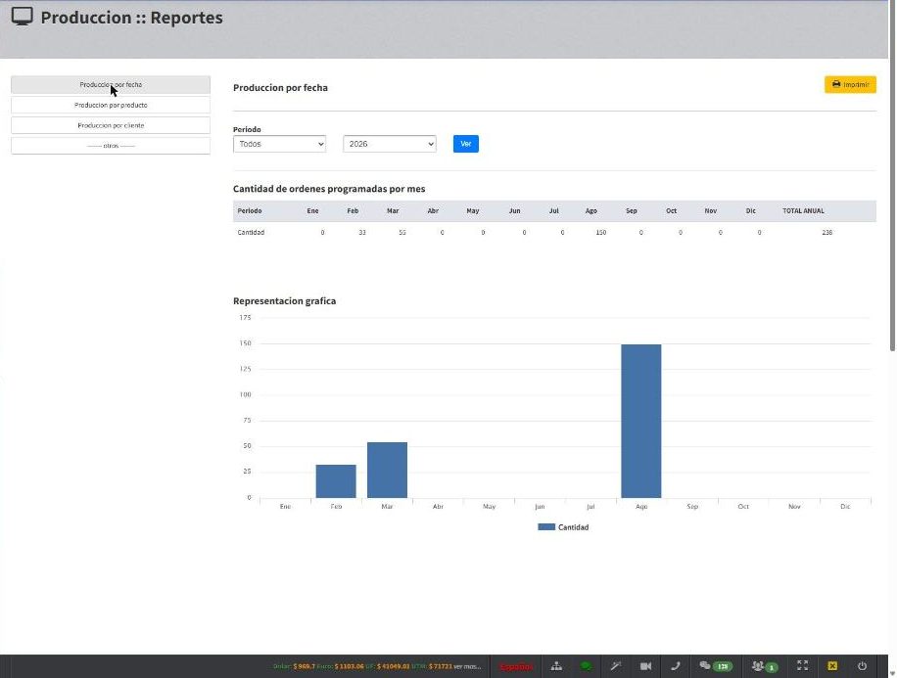
Task: Click the yellow Imprimir button
Action: click(850, 84)
